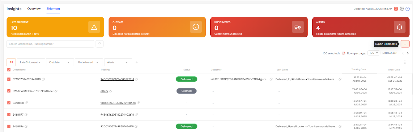Click the reset icon beside 100 selecteds
413x132 pixels.
click(344, 53)
